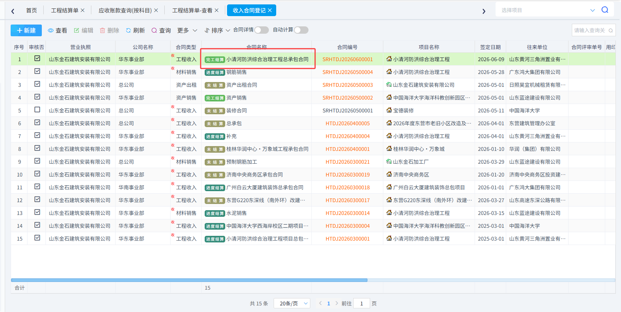Toggle the 审核否 checkbox in row 9
This screenshot has height=312, width=621.
click(37, 161)
